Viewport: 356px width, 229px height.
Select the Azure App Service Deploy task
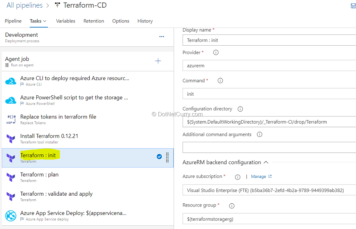point(88,216)
